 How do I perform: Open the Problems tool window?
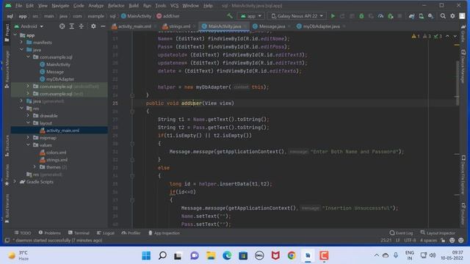point(49,233)
